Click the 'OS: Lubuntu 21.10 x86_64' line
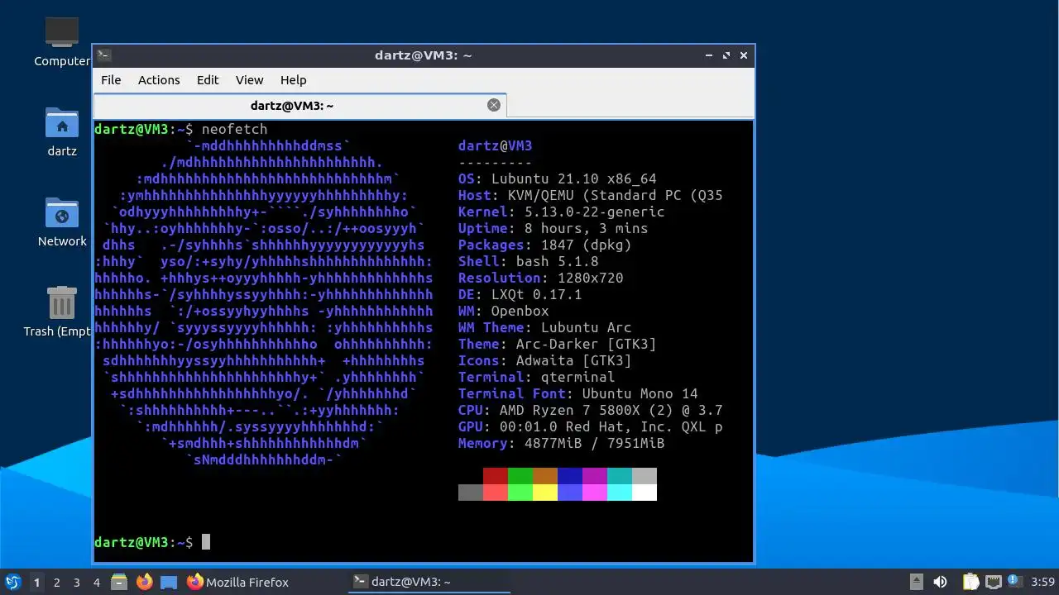 coord(558,178)
